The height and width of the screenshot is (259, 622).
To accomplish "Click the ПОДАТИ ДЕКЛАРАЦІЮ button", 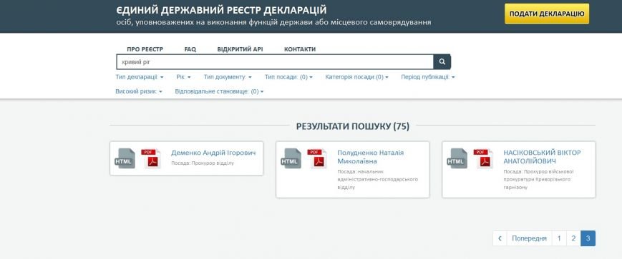I will pyautogui.click(x=547, y=14).
